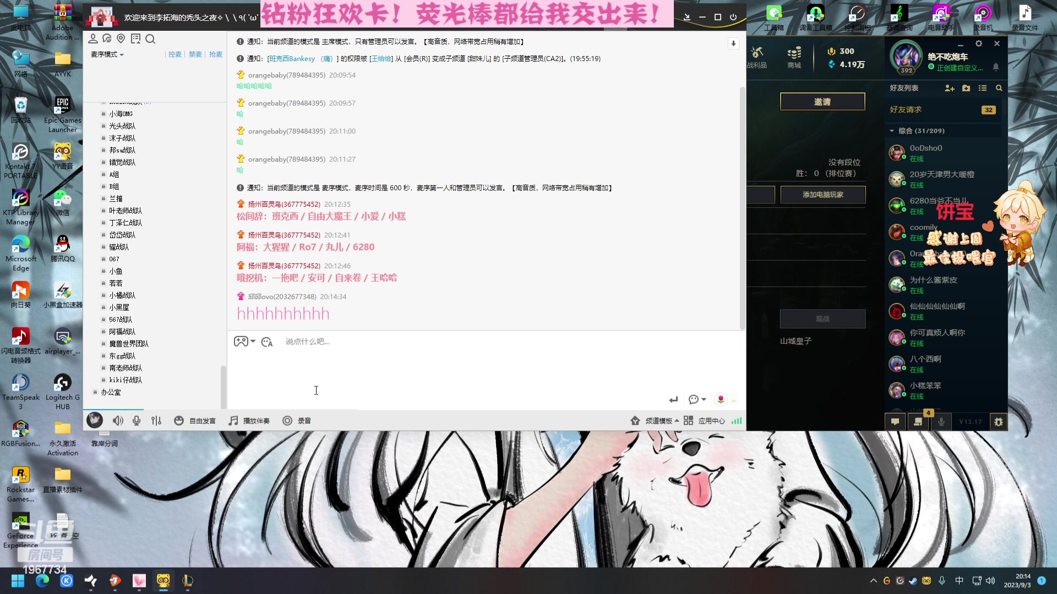Open the speaker volume control in YY
This screenshot has width=1057, height=594.
[118, 421]
